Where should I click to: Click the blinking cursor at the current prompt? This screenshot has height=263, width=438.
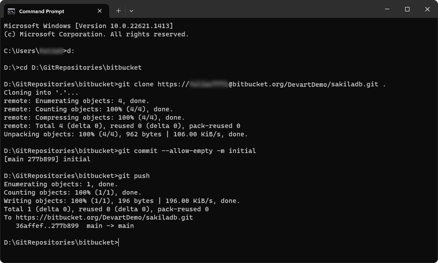click(x=117, y=242)
